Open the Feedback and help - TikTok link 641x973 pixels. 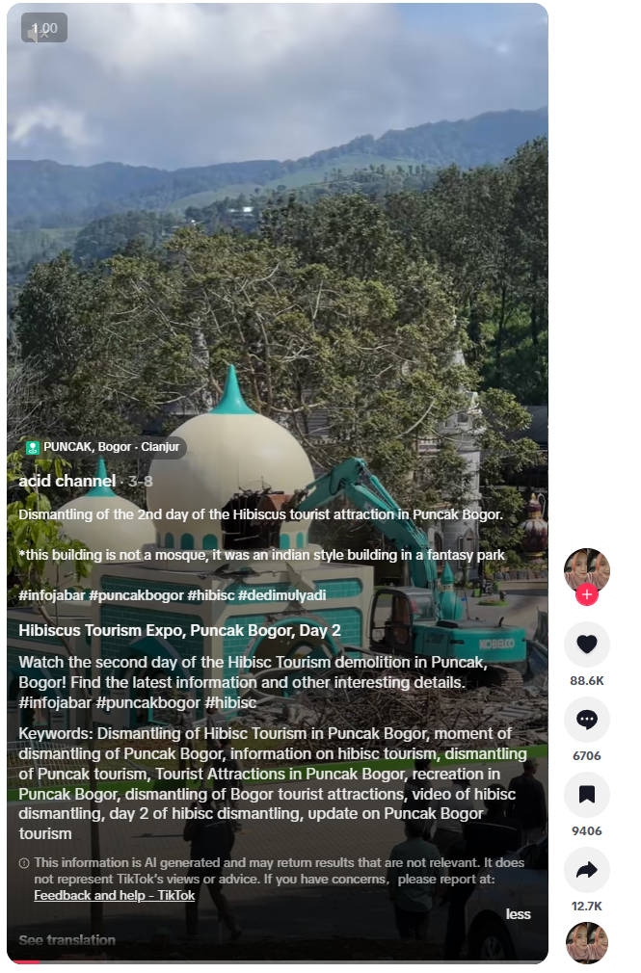[115, 895]
